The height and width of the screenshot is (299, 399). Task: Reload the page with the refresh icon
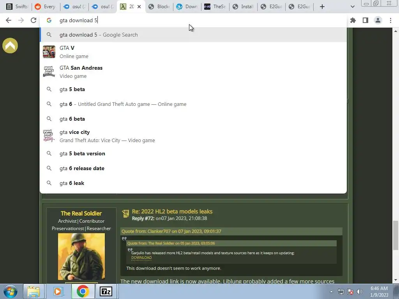[34, 20]
